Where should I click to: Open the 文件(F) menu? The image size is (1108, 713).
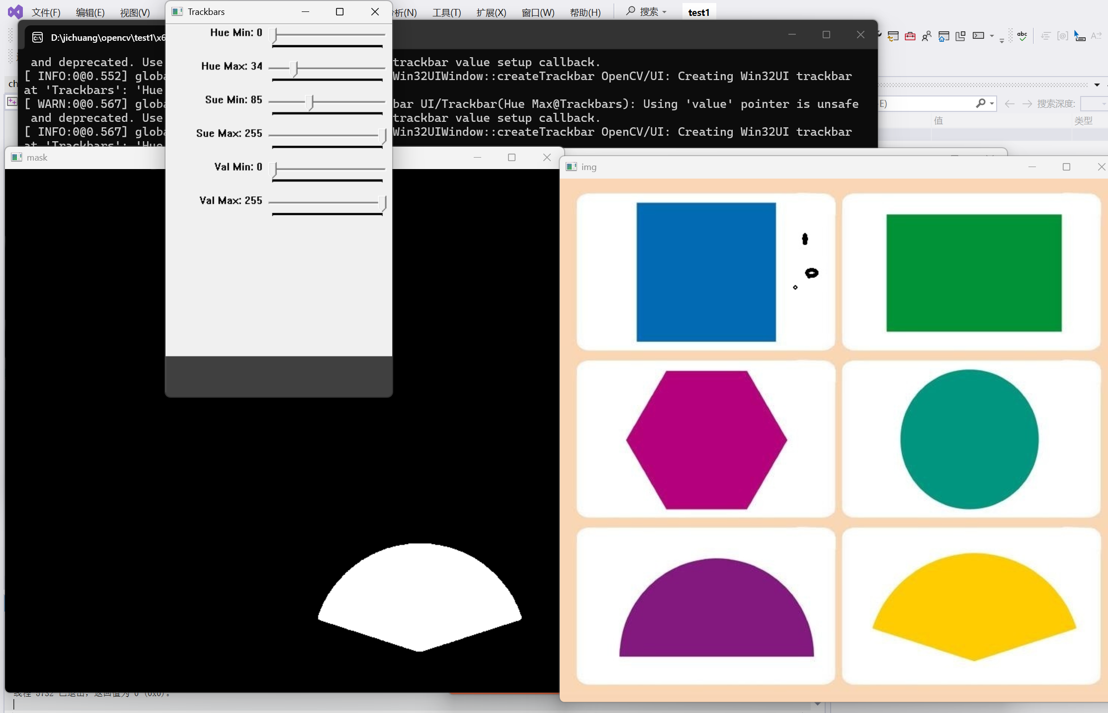(46, 12)
